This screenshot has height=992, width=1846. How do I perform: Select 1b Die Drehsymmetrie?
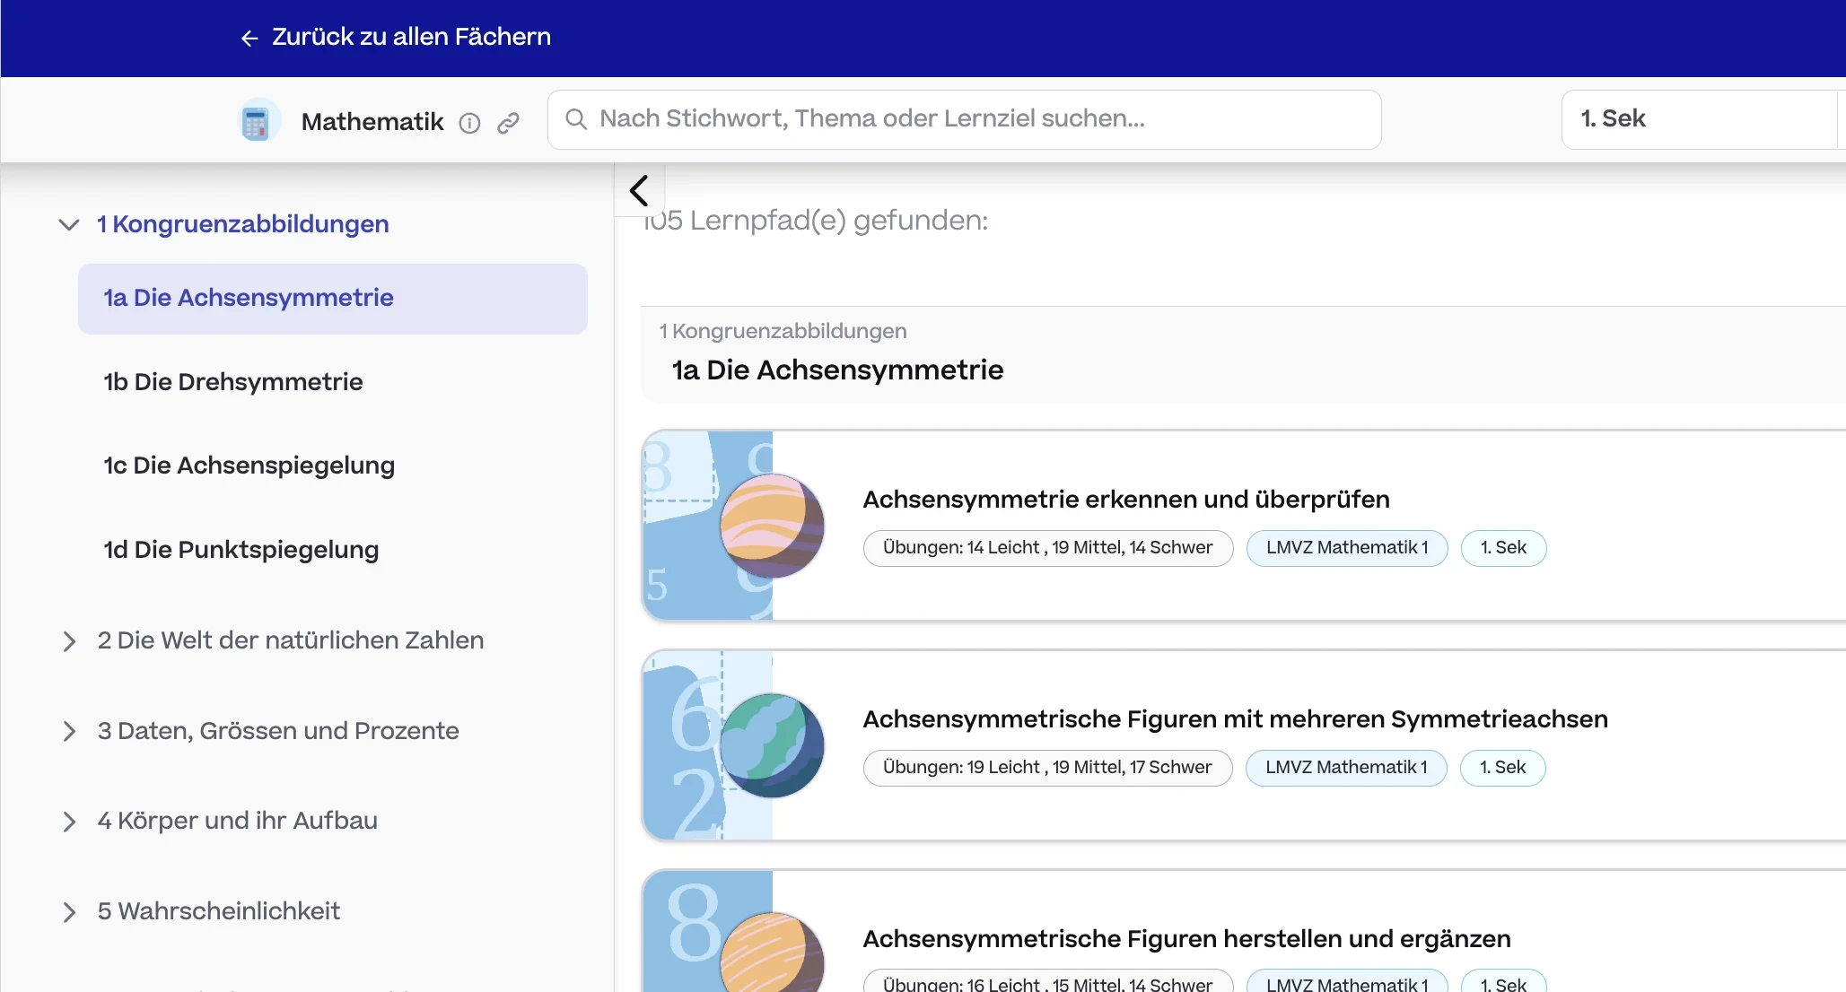[x=233, y=382]
